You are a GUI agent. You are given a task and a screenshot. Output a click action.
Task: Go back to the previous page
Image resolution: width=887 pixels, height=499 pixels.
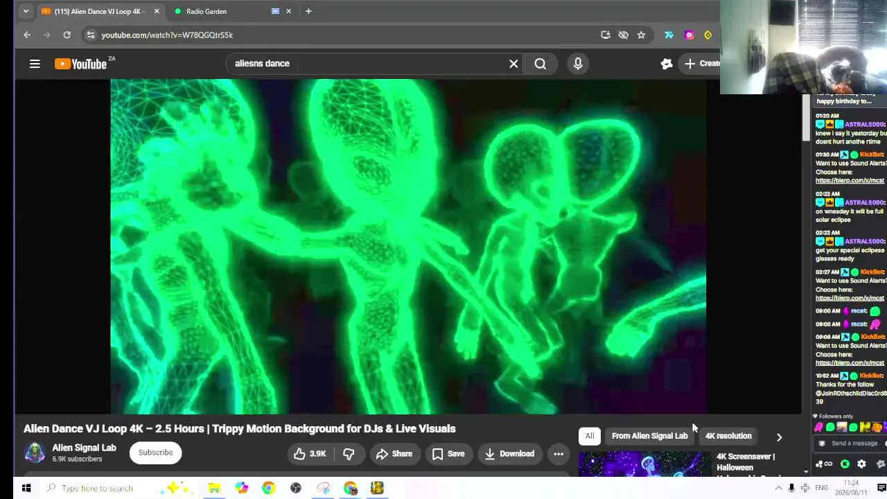27,35
